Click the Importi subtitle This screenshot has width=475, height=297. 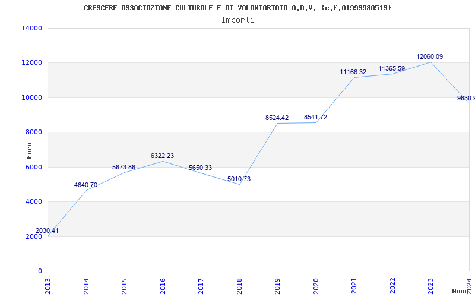point(237,20)
